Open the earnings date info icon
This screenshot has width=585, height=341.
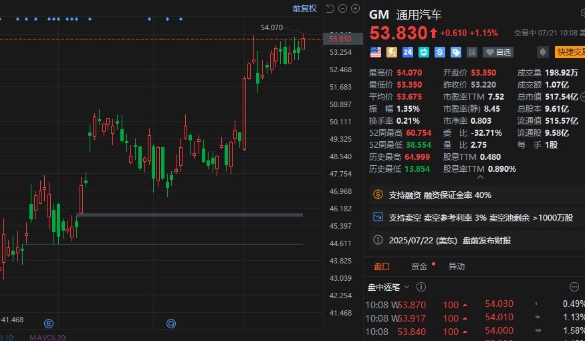click(x=378, y=240)
